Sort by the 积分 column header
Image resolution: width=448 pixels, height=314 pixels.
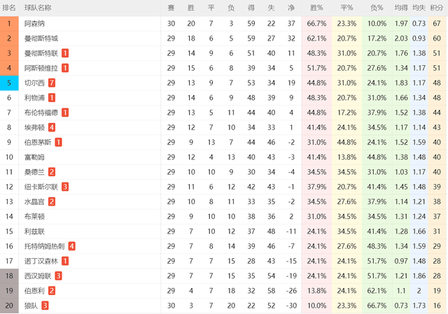click(437, 8)
